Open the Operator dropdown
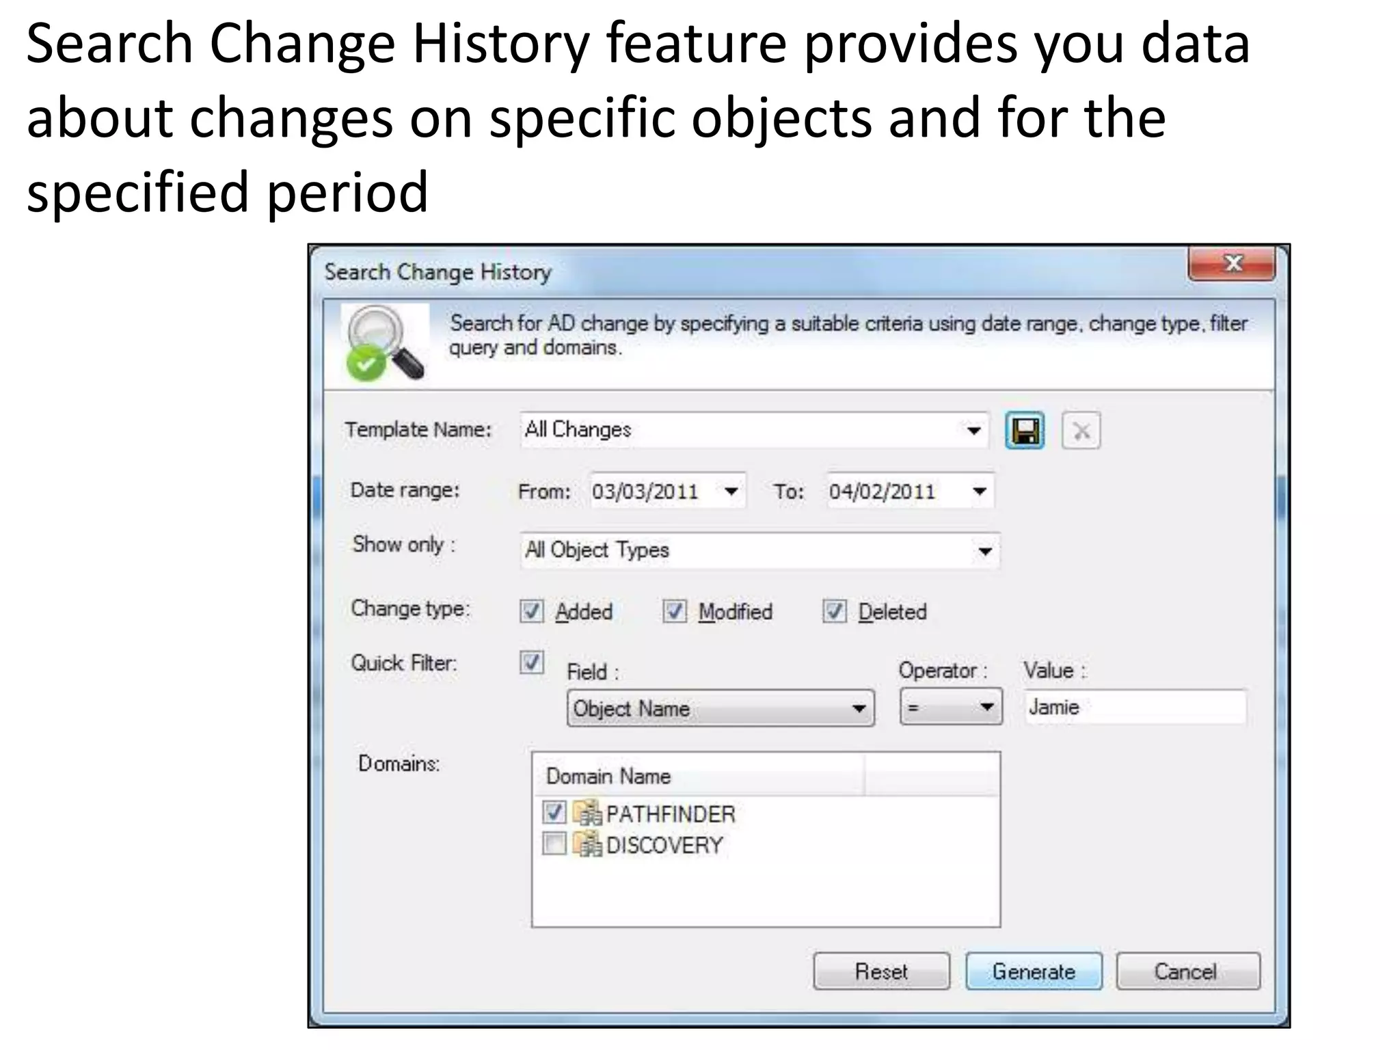The width and height of the screenshot is (1400, 1050). pos(951,707)
